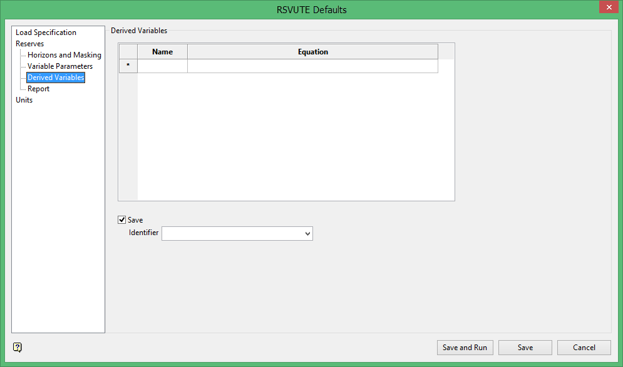Image resolution: width=623 pixels, height=367 pixels.
Task: Click the Equation column header
Action: click(312, 52)
